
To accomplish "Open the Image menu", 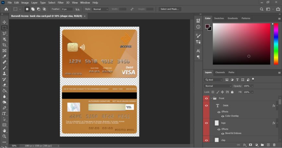I will click(x=25, y=3).
